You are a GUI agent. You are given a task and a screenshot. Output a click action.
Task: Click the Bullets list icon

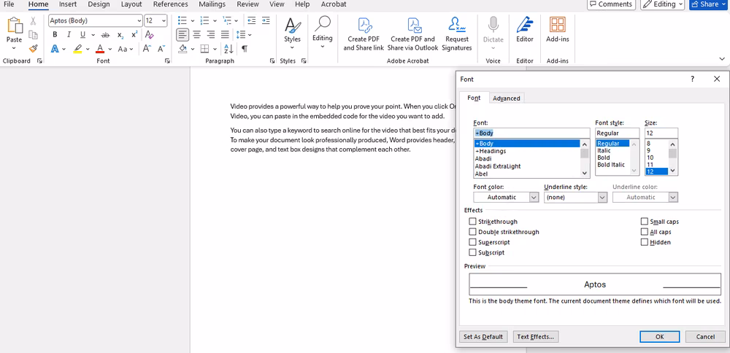[x=182, y=20]
